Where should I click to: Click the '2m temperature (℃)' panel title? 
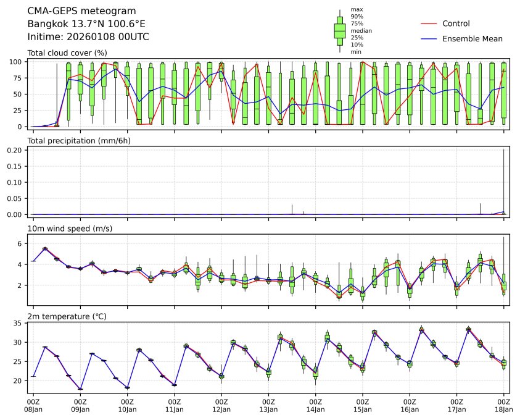[67, 317]
